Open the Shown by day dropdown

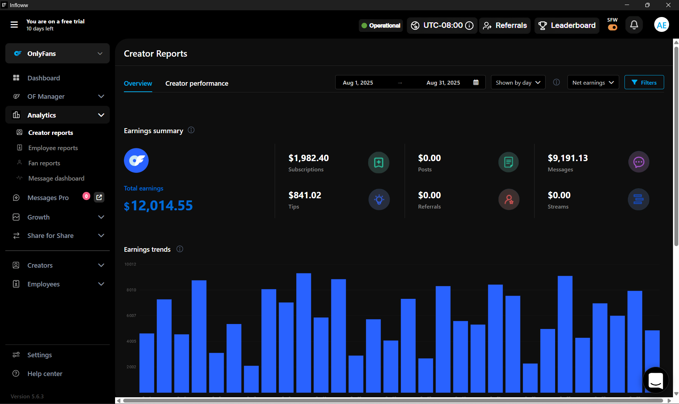(x=518, y=82)
